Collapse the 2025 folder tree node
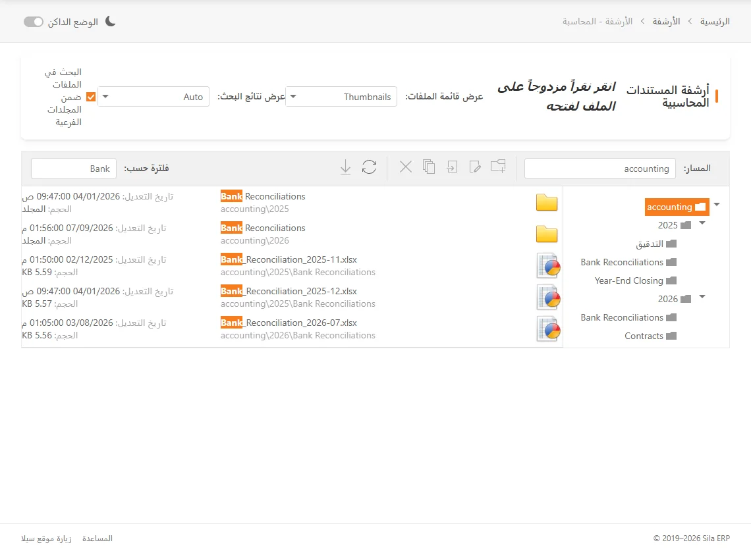Image resolution: width=751 pixels, height=553 pixels. tap(702, 223)
